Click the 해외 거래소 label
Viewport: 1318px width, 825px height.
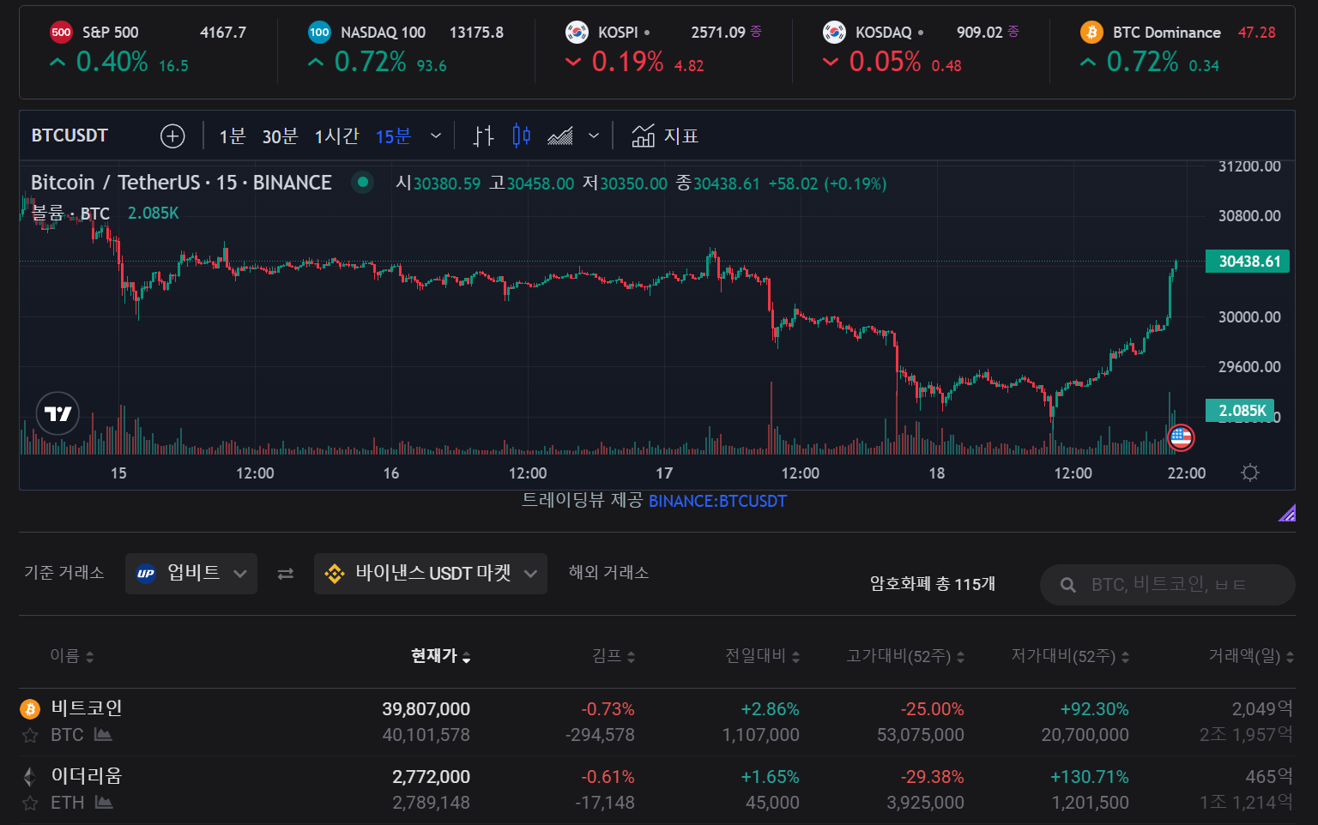(x=609, y=573)
